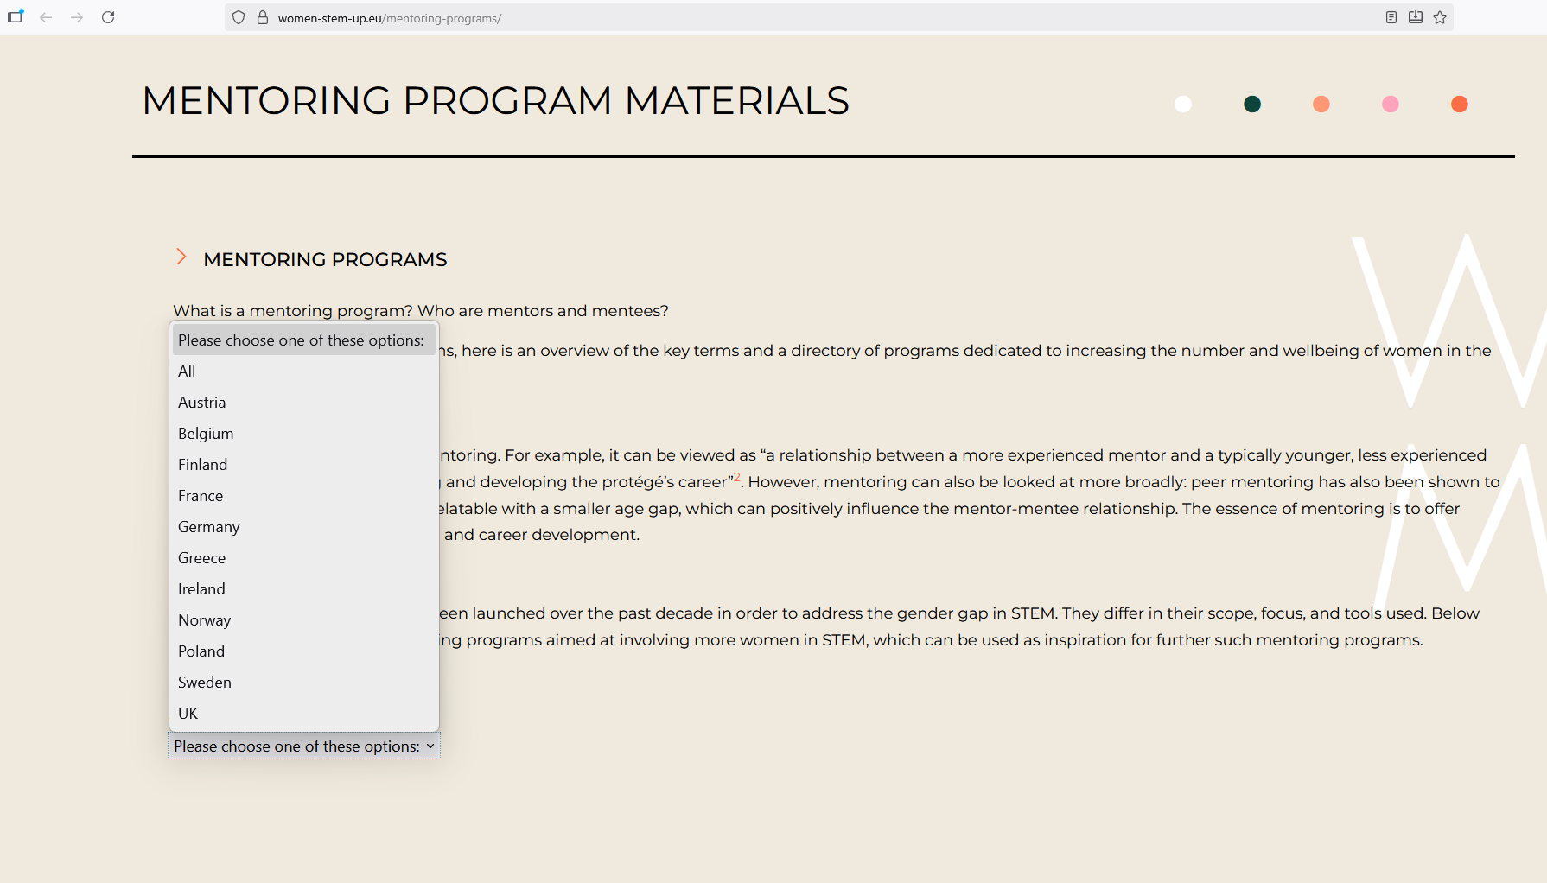The image size is (1547, 883).
Task: Click the tracking protection shield icon
Action: click(x=239, y=17)
